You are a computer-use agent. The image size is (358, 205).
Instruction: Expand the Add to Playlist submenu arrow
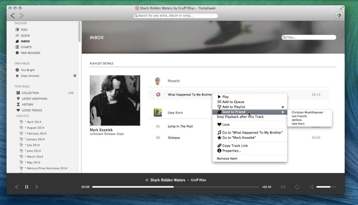(x=283, y=107)
